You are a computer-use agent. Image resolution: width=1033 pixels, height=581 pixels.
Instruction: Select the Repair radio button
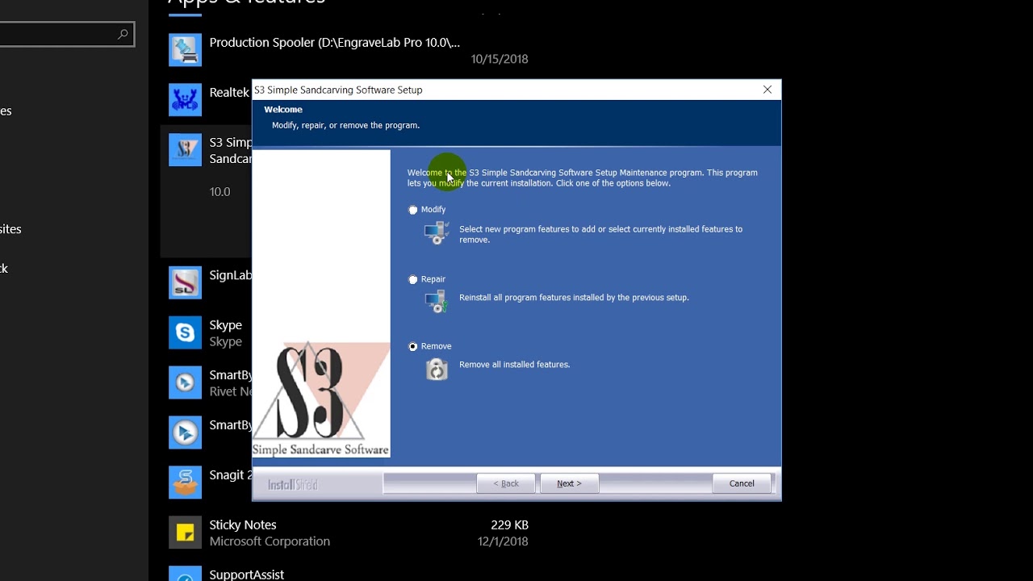tap(413, 280)
